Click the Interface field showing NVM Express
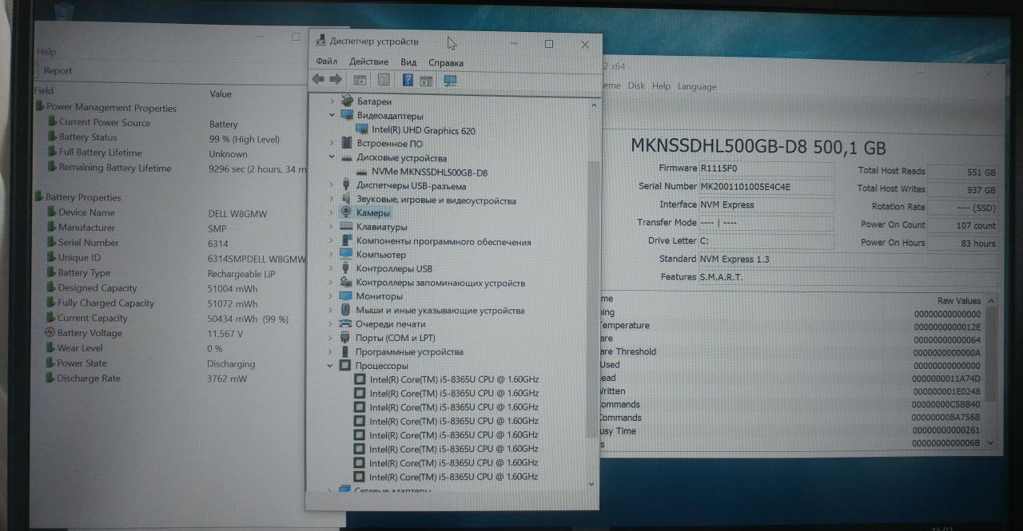1023x531 pixels. pyautogui.click(x=766, y=205)
